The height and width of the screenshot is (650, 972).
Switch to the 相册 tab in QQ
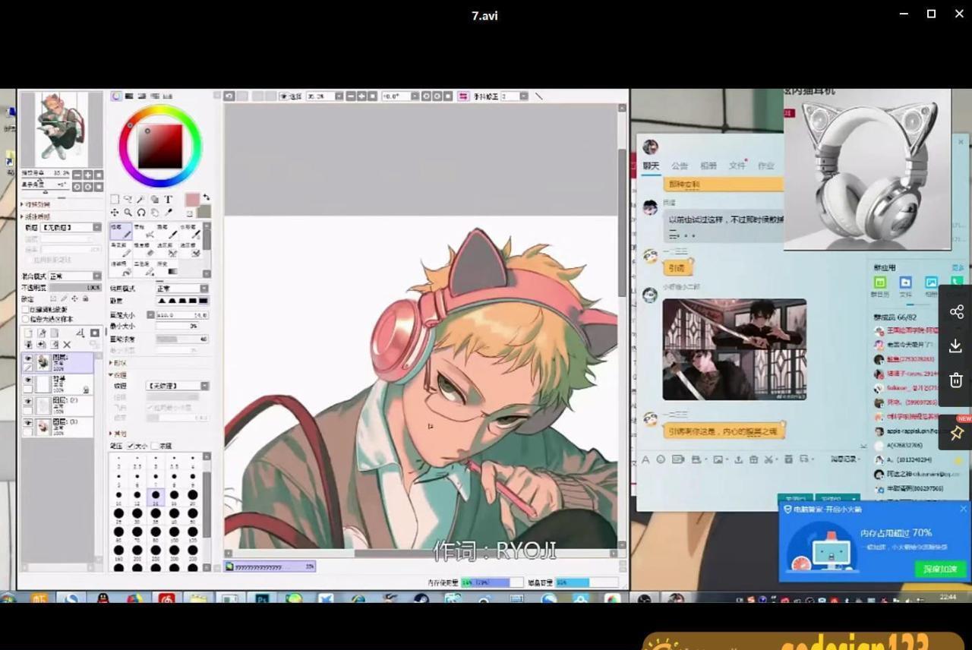(x=708, y=166)
